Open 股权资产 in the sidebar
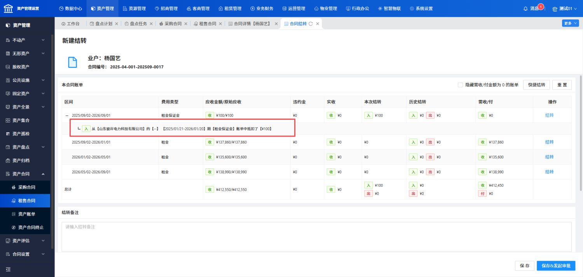The width and height of the screenshot is (583, 277). [x=25, y=67]
